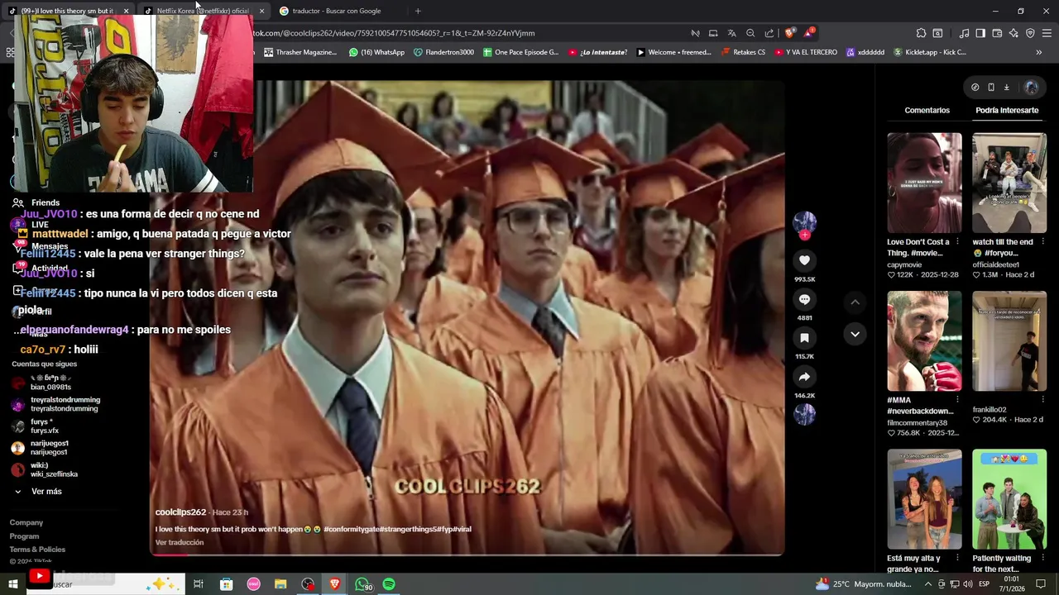This screenshot has height=595, width=1059.
Task: Open the notification center icon in taskbar
Action: click(x=1042, y=584)
